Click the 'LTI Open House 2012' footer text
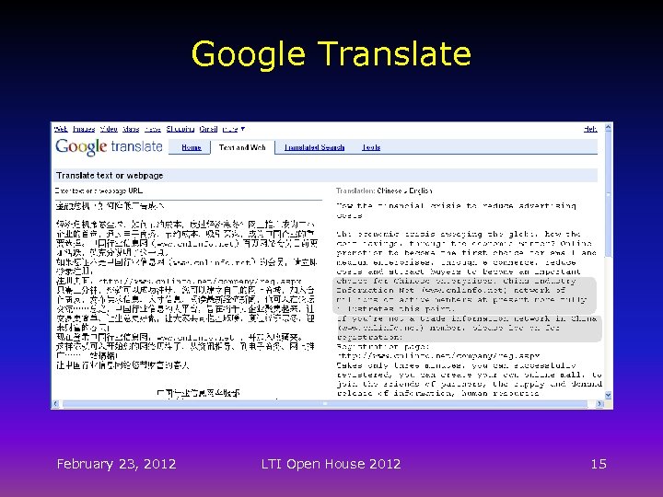 click(331, 464)
